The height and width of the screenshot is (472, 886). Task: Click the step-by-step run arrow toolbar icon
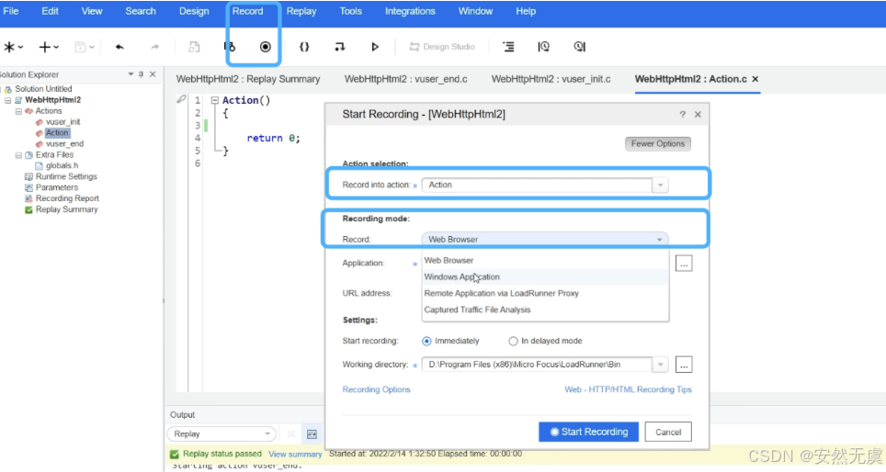pyautogui.click(x=339, y=47)
